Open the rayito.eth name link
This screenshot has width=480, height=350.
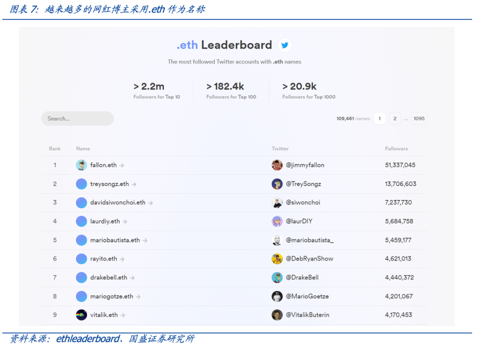pos(104,259)
